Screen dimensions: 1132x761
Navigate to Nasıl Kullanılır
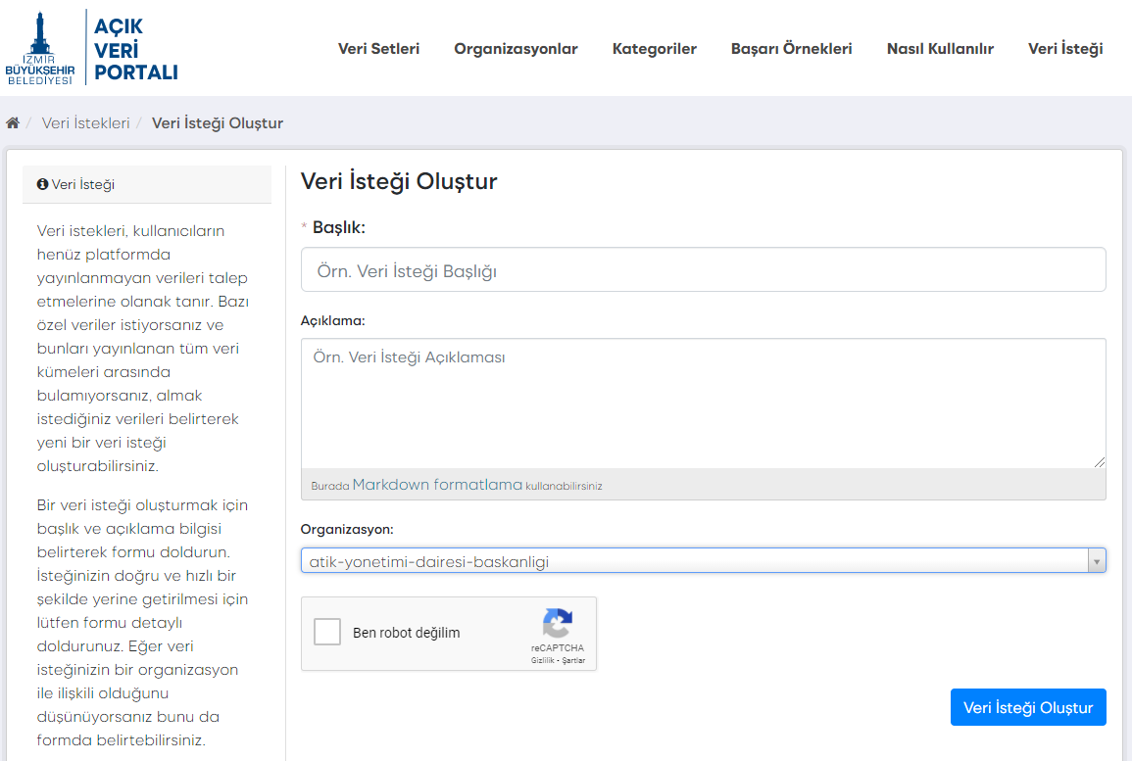[x=940, y=49]
